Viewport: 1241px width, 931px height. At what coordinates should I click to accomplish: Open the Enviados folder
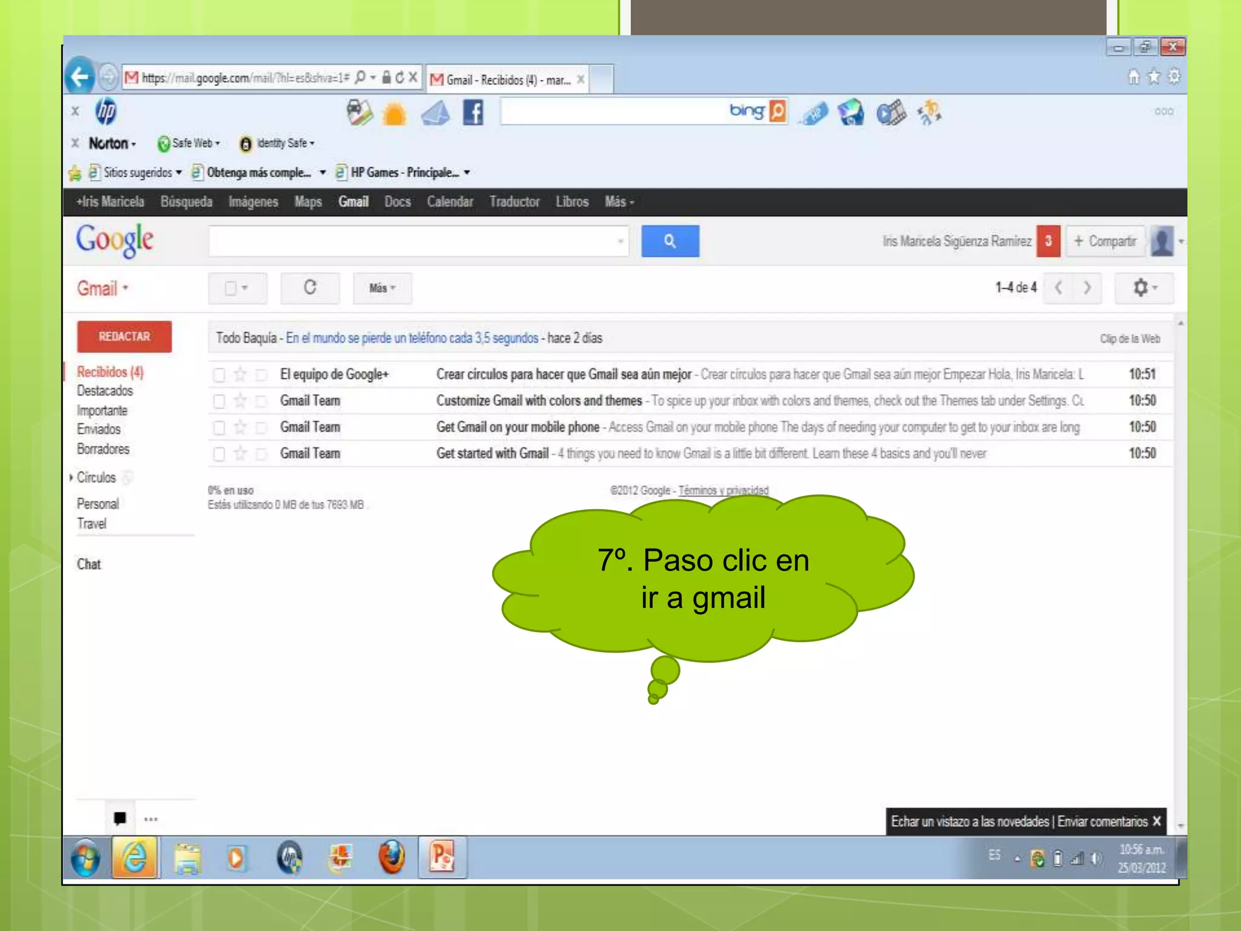tap(99, 429)
